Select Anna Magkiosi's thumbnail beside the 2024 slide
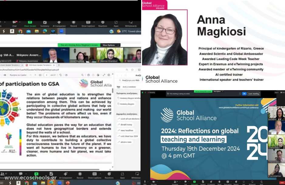 [276, 114]
